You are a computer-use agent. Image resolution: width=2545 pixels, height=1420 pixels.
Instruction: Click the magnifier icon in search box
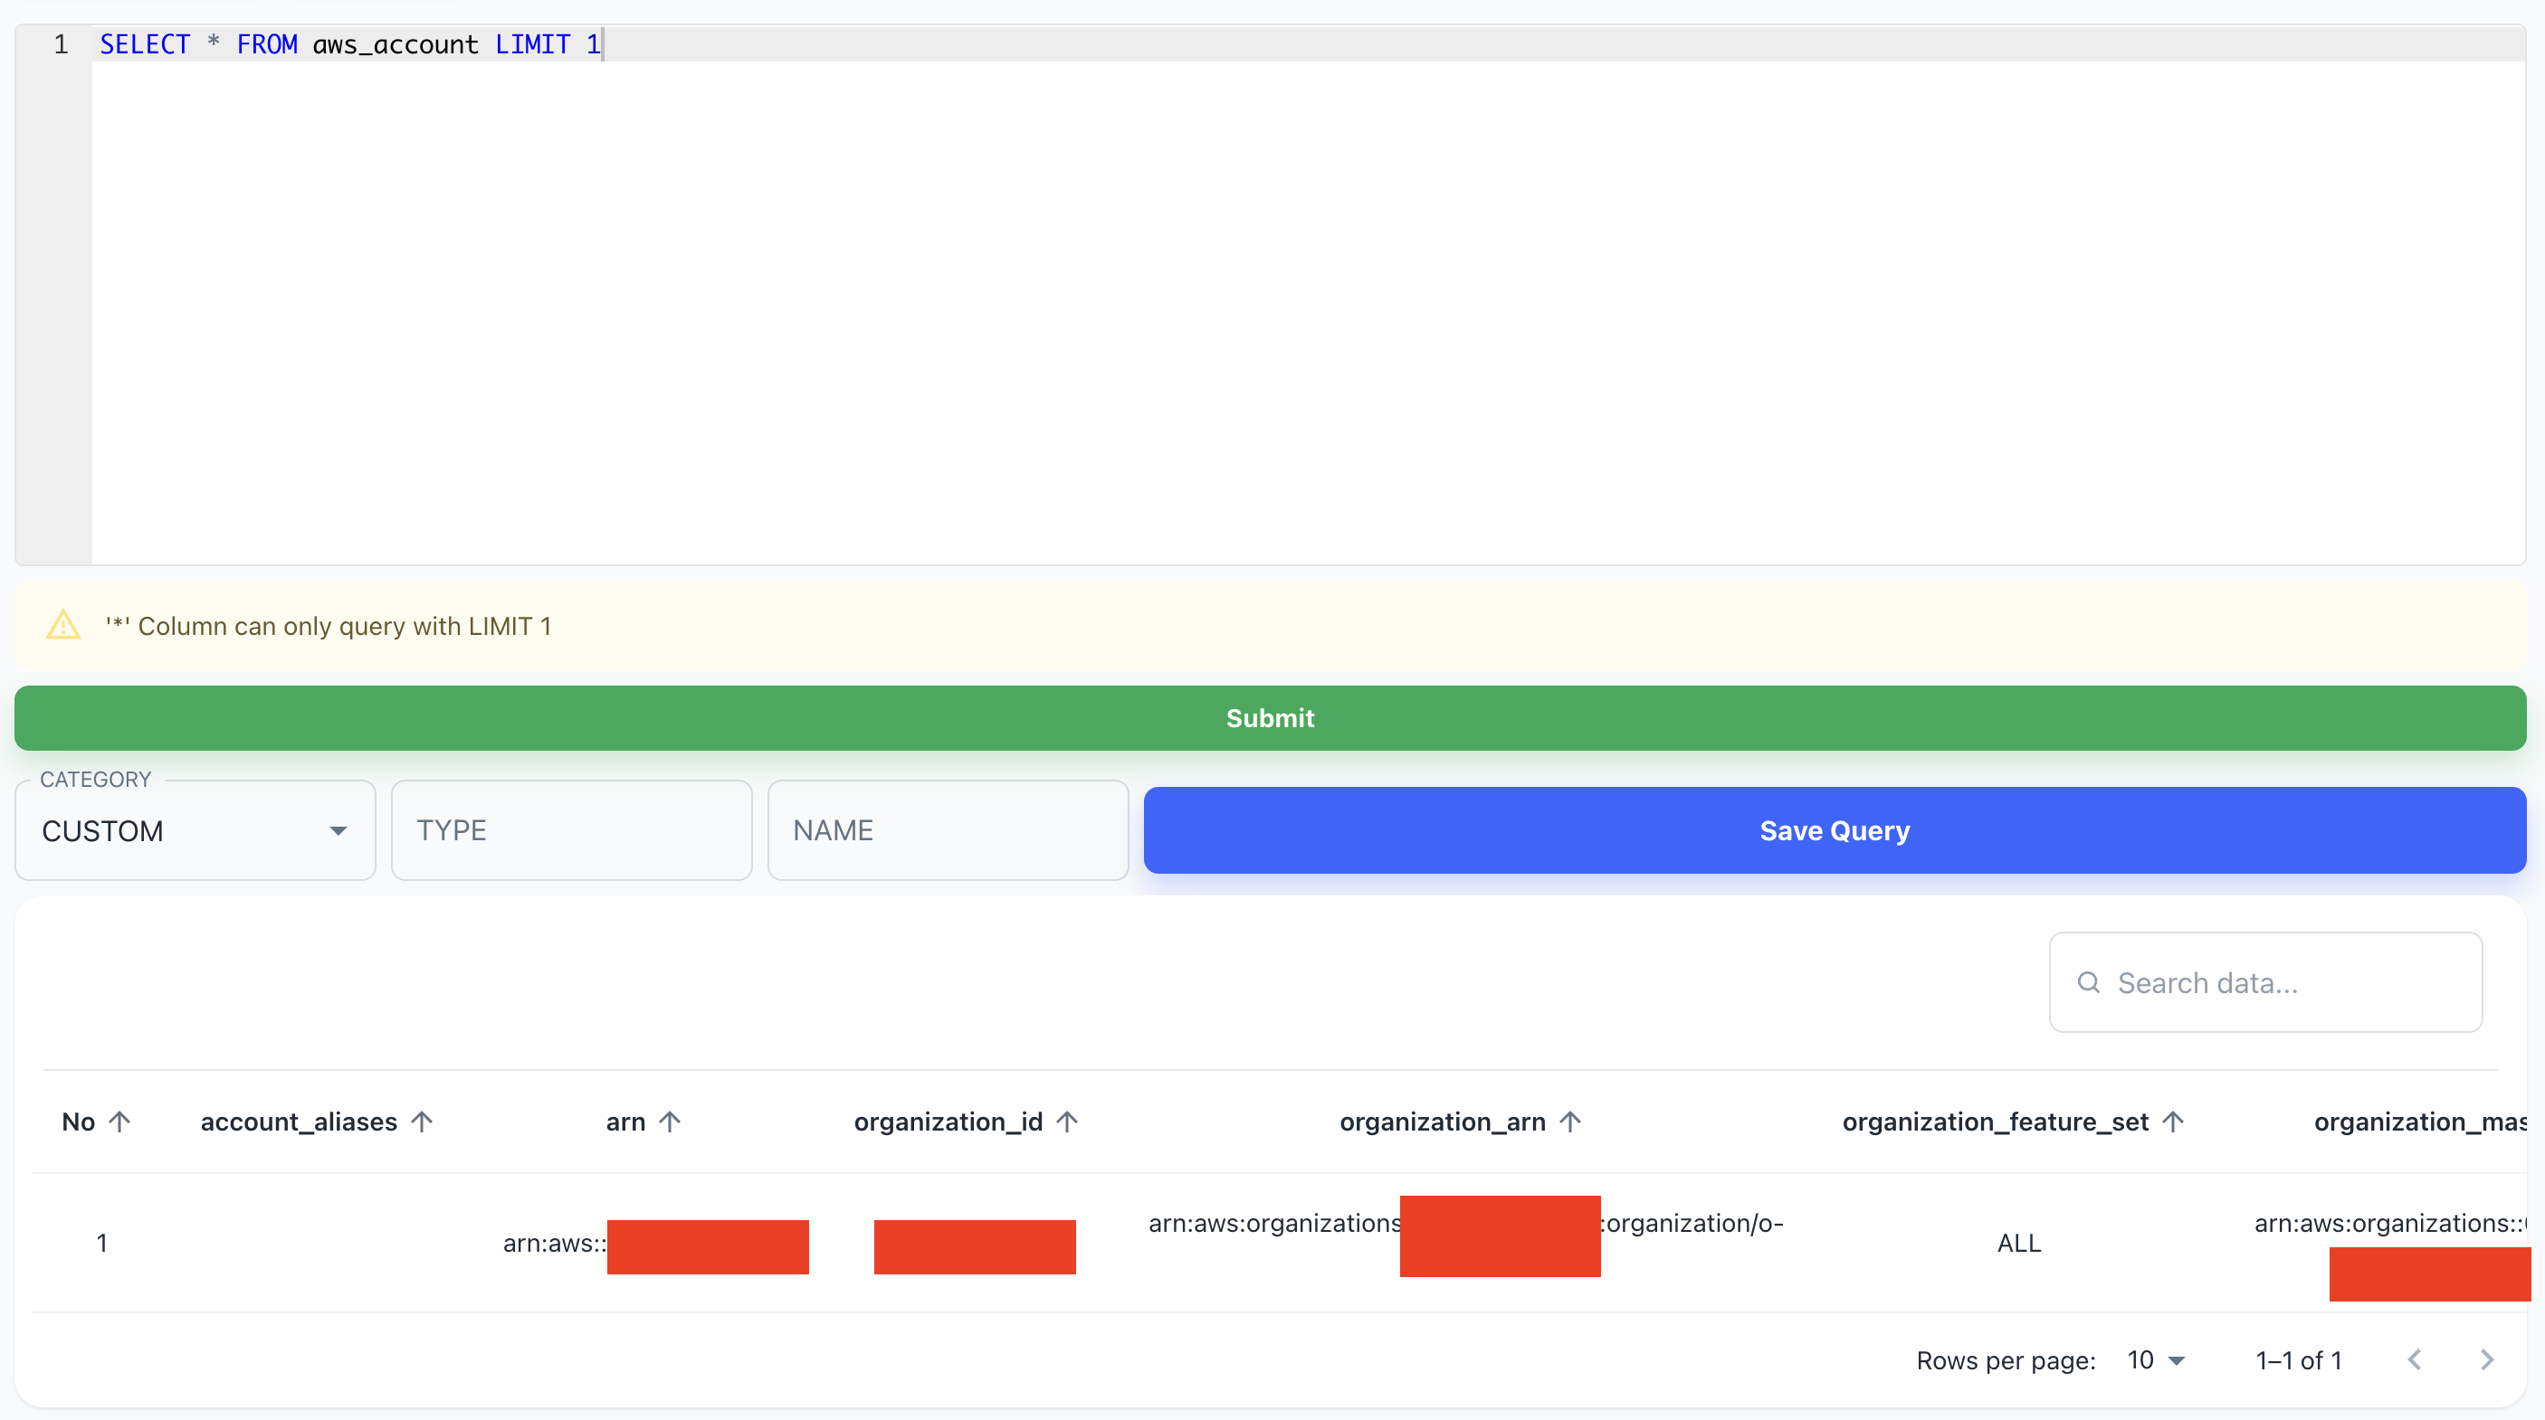[x=2088, y=982]
